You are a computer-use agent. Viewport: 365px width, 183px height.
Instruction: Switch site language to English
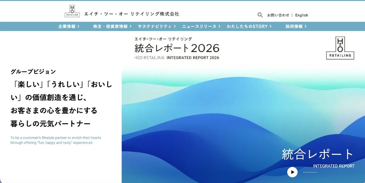302,15
